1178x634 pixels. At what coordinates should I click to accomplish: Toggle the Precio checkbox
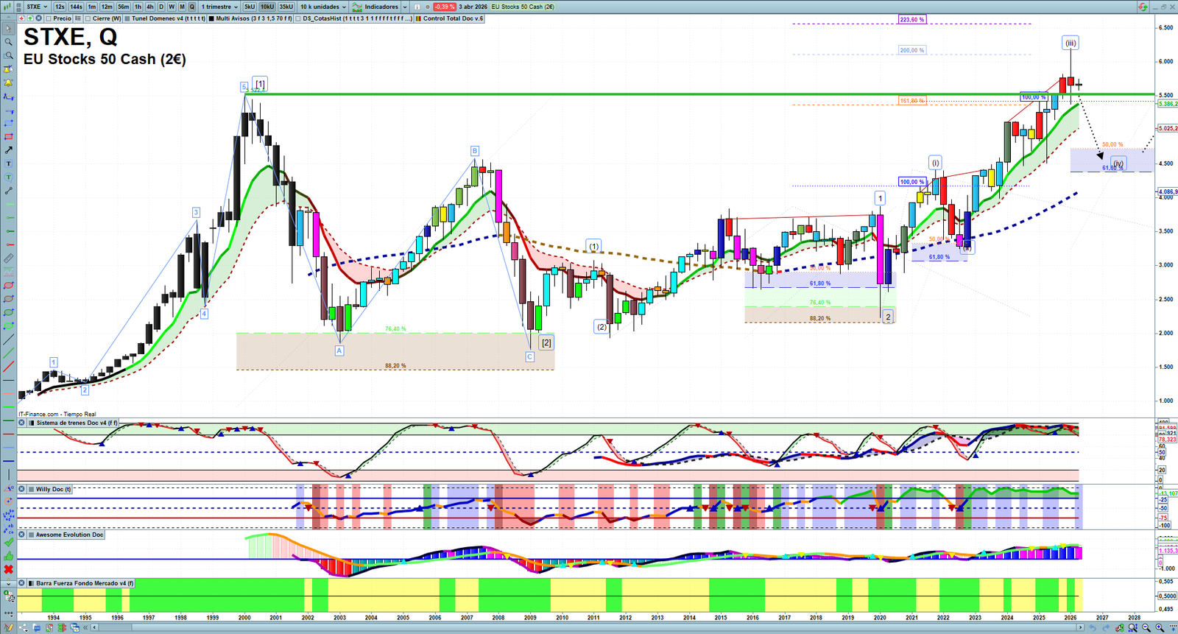click(49, 18)
